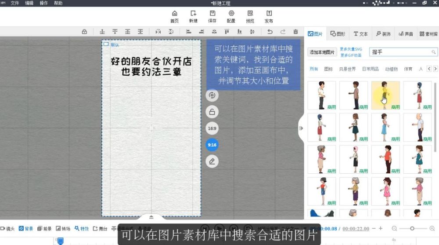Click the 前景 timeline track button
Screen dimensions: 439x245
(44, 228)
